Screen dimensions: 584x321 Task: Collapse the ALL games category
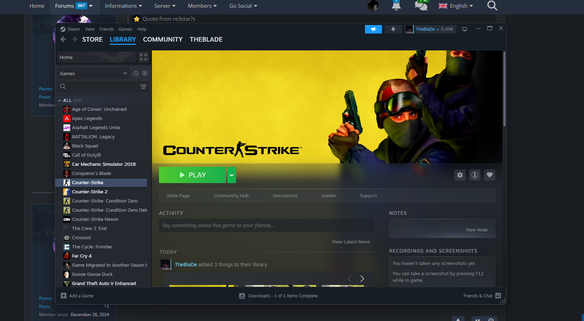60,101
